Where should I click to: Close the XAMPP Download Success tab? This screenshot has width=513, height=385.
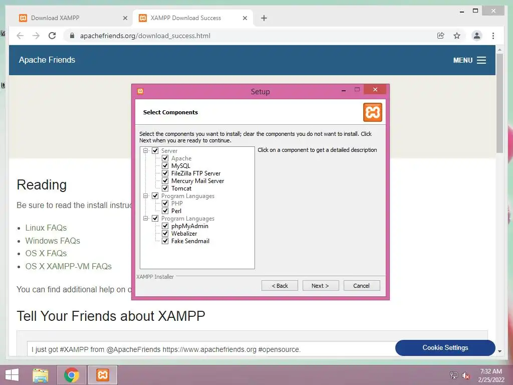coord(244,18)
